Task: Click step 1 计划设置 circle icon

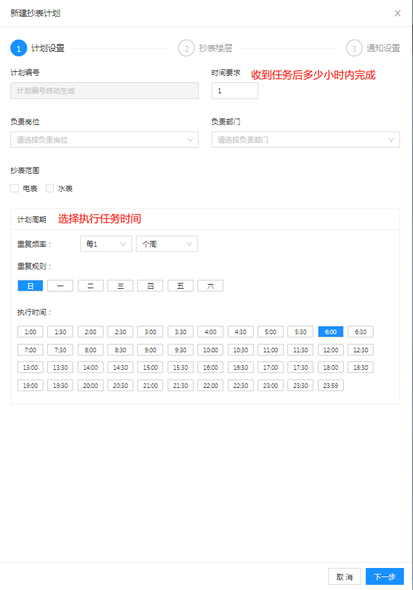Action: 19,49
